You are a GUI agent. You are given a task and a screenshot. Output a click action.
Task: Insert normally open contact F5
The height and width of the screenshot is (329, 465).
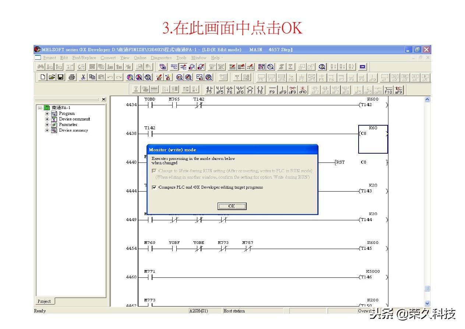click(x=209, y=90)
